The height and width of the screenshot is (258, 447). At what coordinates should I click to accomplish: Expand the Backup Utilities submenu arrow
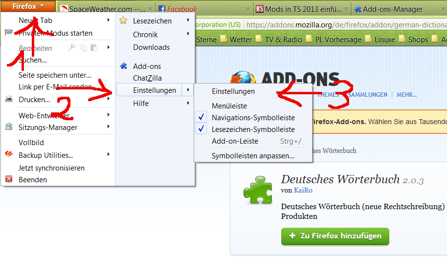pyautogui.click(x=109, y=154)
